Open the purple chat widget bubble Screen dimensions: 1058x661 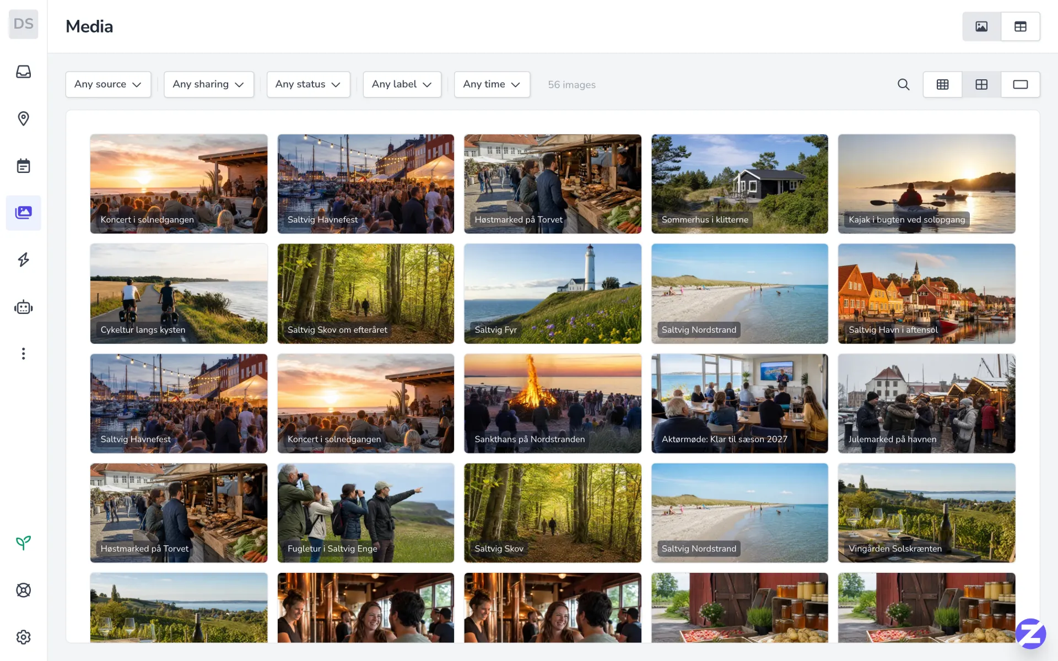[1030, 633]
